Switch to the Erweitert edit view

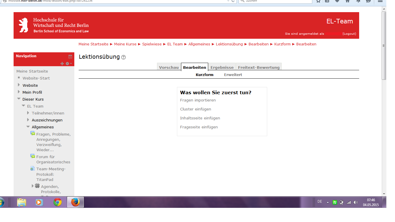[233, 75]
